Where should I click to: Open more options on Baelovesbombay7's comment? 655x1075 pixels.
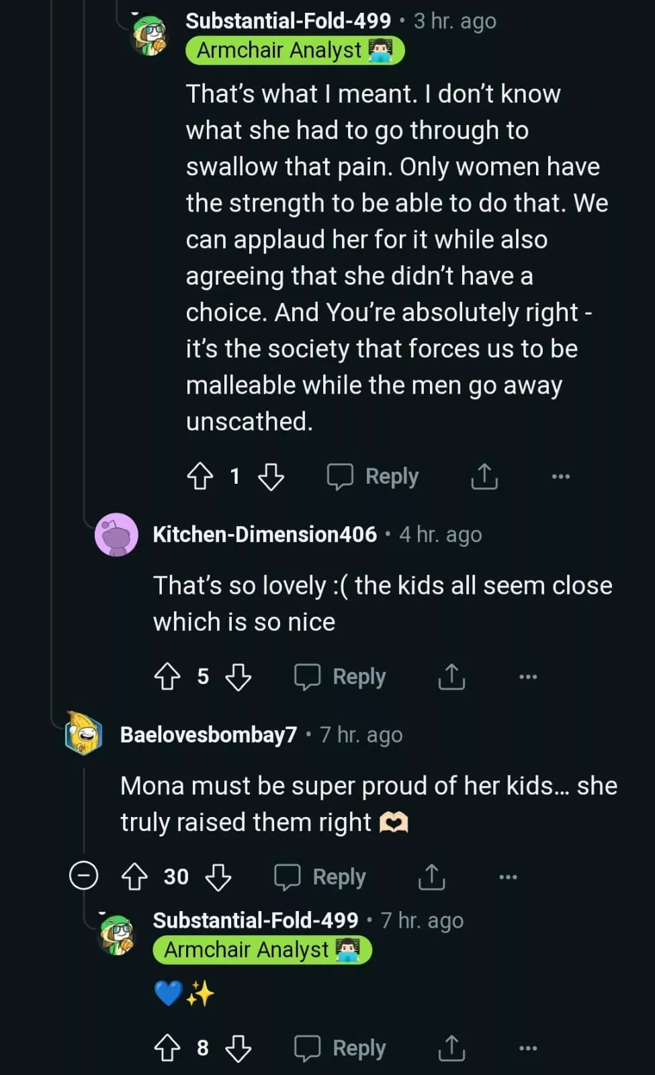tap(508, 877)
